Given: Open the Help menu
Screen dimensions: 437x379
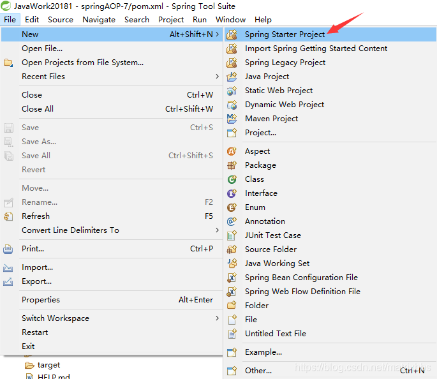Looking at the screenshot, I should click(263, 20).
